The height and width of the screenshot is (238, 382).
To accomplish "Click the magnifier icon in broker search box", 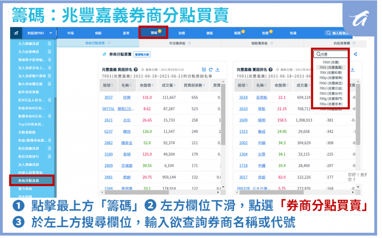I will click(319, 54).
